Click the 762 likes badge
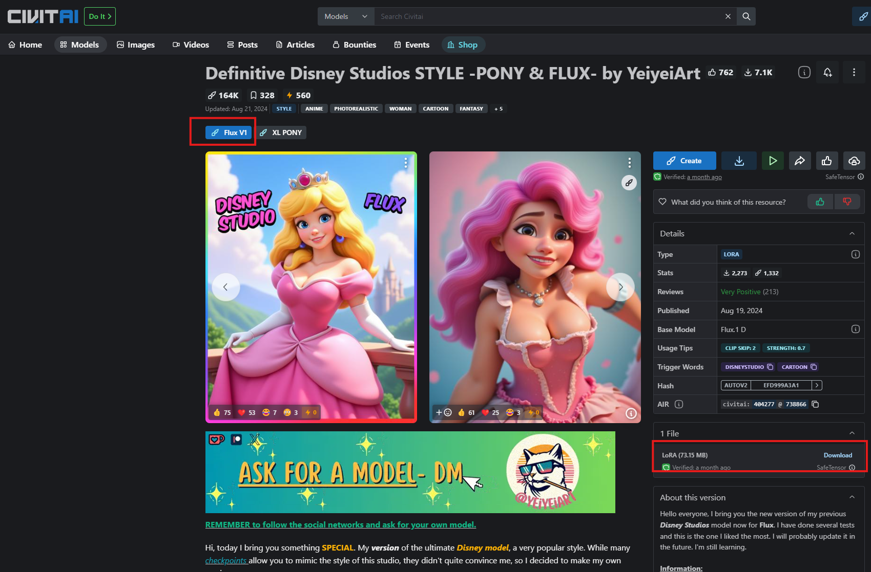This screenshot has height=572, width=871. [x=720, y=72]
